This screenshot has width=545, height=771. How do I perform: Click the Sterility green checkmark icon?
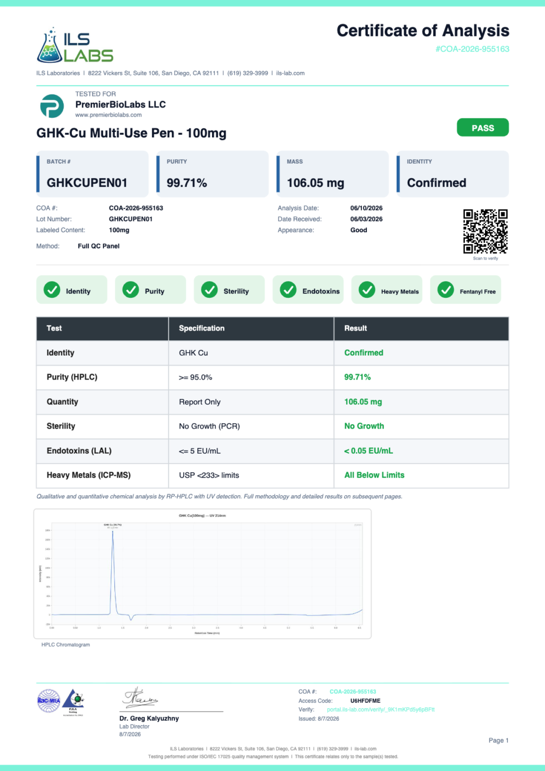[209, 290]
